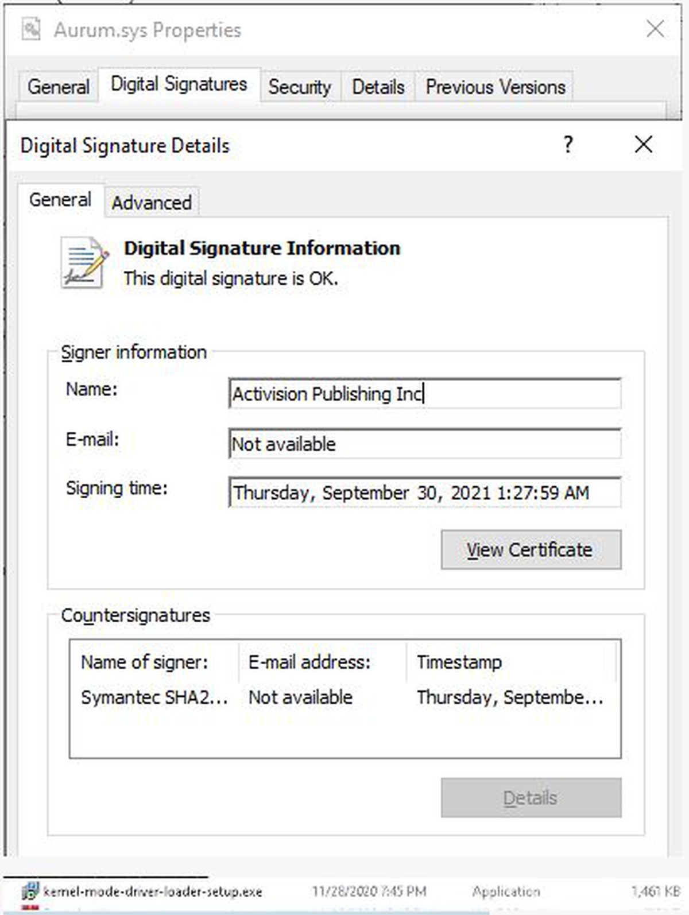Click the Timestamp column header
Image resolution: width=689 pixels, height=915 pixels.
click(x=459, y=662)
